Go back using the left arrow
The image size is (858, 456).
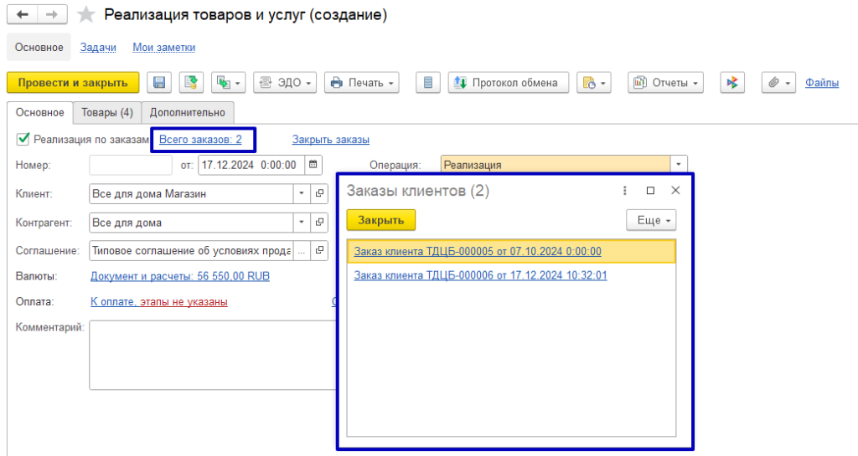23,15
